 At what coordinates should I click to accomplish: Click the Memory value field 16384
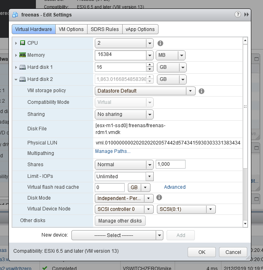121,55
